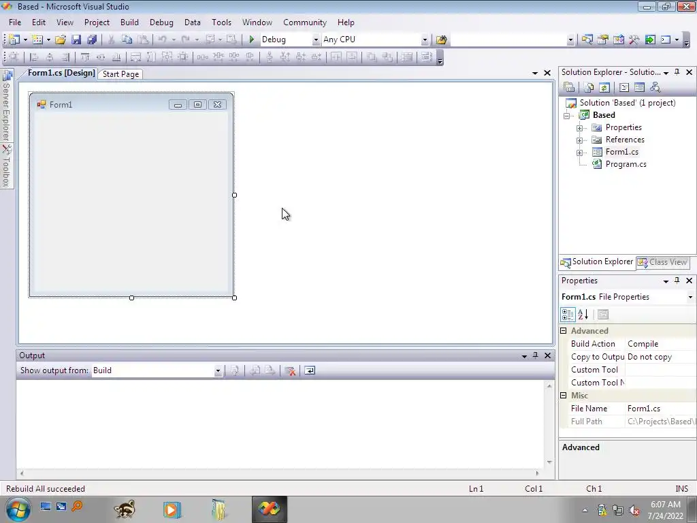The height and width of the screenshot is (523, 697).
Task: Toggle word wrap in Output panel
Action: pyautogui.click(x=310, y=370)
